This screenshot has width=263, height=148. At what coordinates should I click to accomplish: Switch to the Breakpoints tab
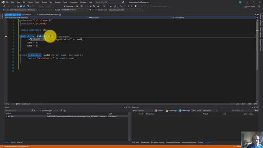145,142
